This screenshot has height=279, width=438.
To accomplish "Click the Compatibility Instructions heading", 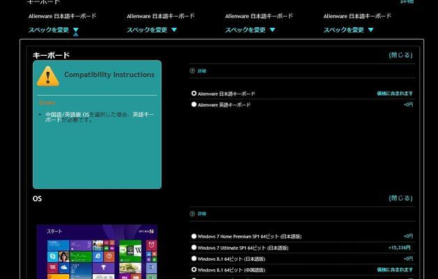I will click(x=109, y=75).
